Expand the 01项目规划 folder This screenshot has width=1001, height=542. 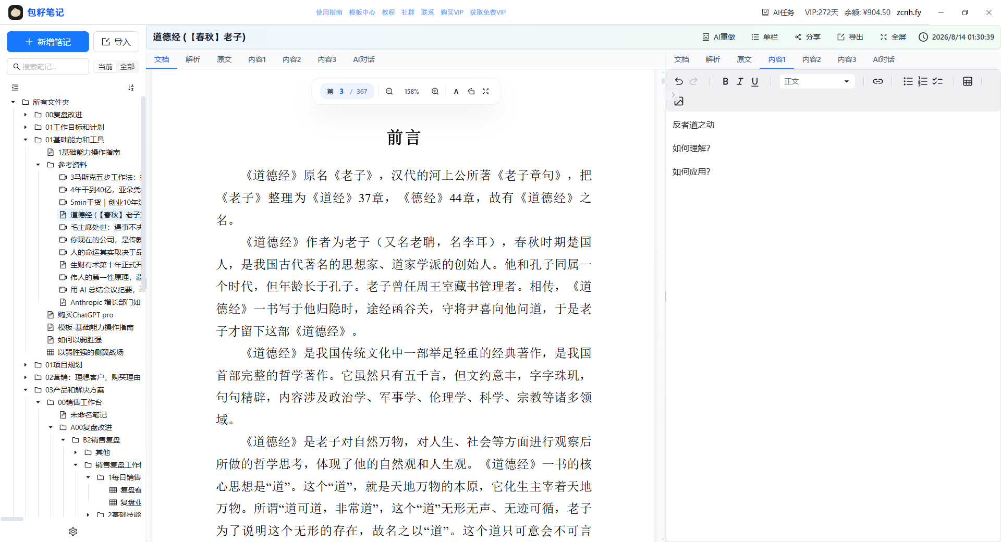[26, 365]
